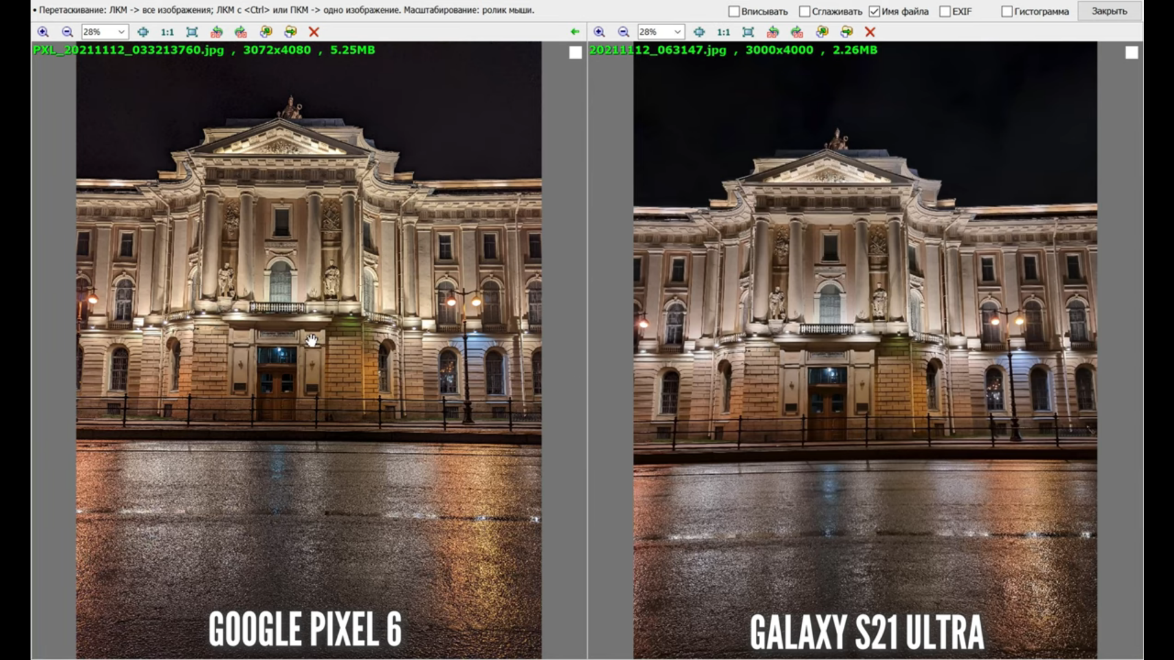Zoom out on the left Pixel 6 pane
The image size is (1174, 660).
click(67, 32)
